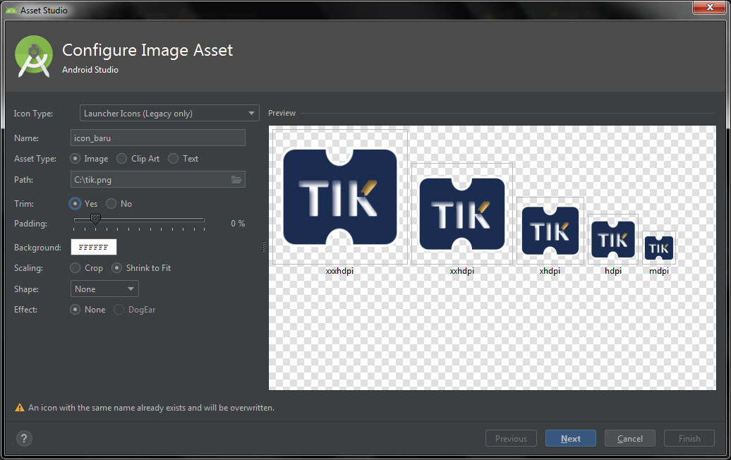The image size is (731, 460).
Task: Click the overwrite warning message text
Action: click(x=151, y=407)
